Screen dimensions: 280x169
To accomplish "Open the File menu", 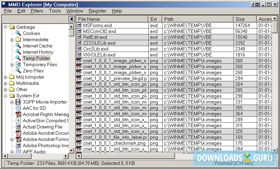I will pyautogui.click(x=8, y=11).
